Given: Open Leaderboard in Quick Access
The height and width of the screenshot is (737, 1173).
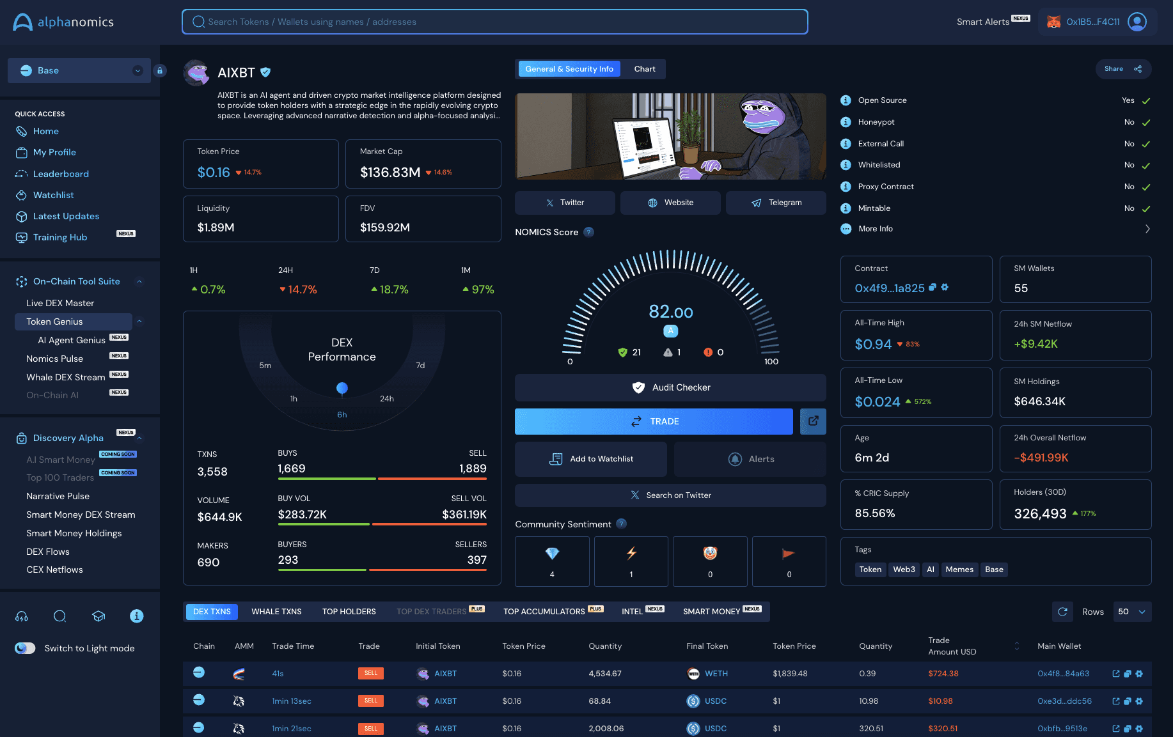Looking at the screenshot, I should click(x=61, y=174).
